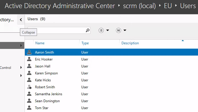
Task: Click the list view options icon
Action: [x=101, y=30]
